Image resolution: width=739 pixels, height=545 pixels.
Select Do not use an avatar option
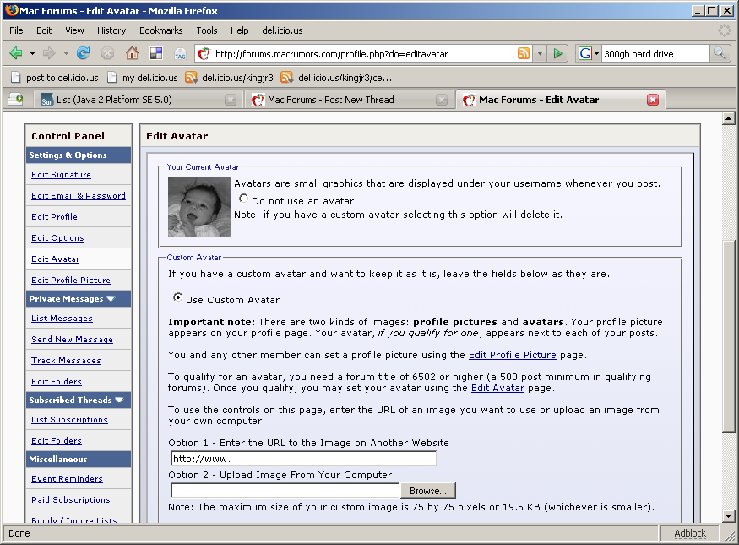coord(244,199)
